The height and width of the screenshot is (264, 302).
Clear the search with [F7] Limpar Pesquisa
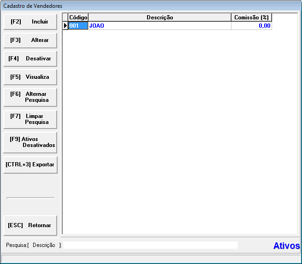click(30, 119)
